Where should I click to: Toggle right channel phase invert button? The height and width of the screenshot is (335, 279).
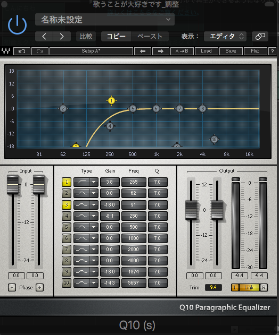(39, 288)
